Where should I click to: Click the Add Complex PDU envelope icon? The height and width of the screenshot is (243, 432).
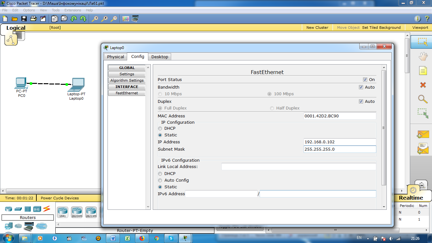(423, 148)
